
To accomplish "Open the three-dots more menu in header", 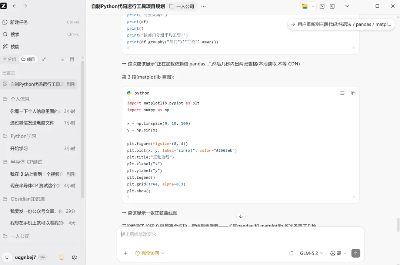I will tap(203, 6).
